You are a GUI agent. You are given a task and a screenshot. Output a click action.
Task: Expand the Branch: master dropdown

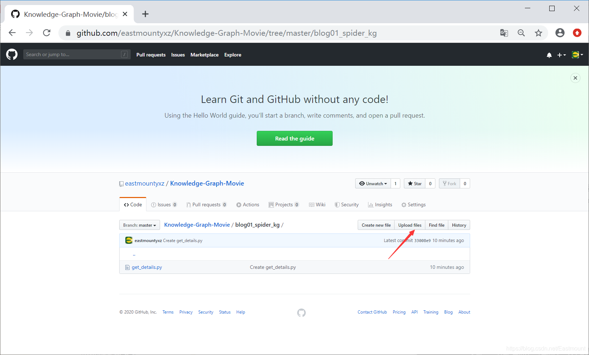click(140, 225)
